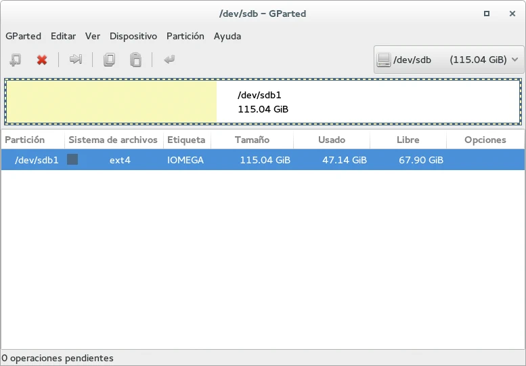The width and height of the screenshot is (526, 366).
Task: Click the red Delete partition icon
Action: tap(42, 60)
